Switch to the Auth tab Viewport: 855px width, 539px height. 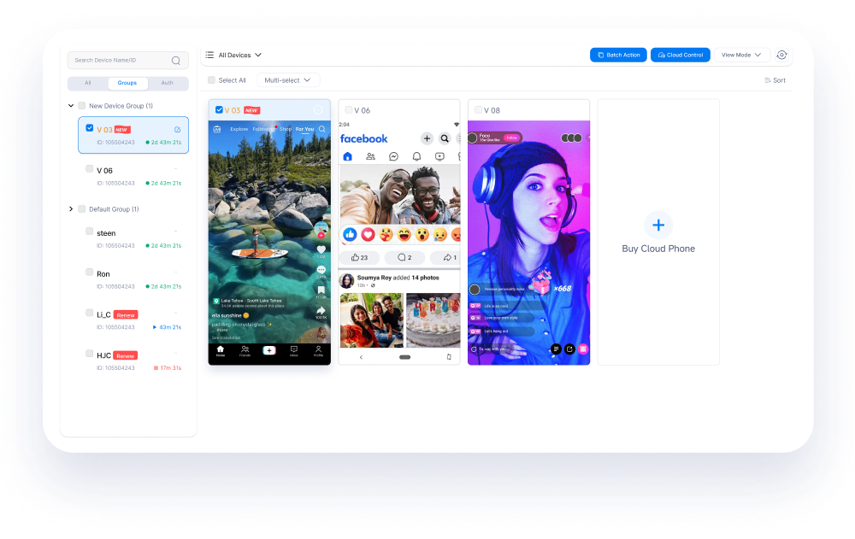coord(167,83)
